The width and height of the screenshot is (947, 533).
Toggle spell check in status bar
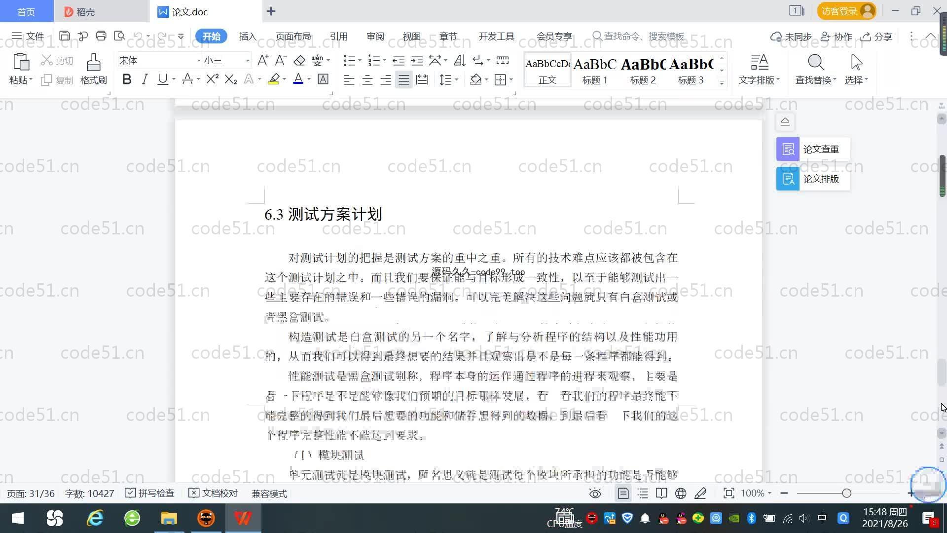pyautogui.click(x=149, y=494)
